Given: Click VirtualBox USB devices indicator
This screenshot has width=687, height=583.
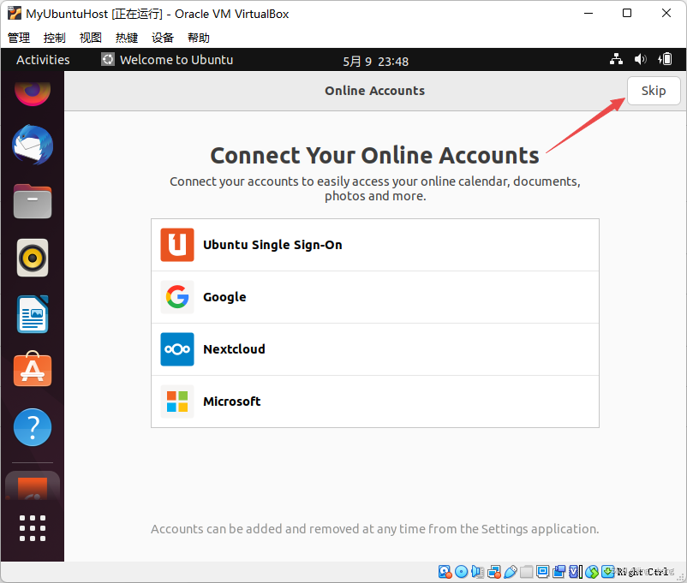Looking at the screenshot, I should coord(511,572).
